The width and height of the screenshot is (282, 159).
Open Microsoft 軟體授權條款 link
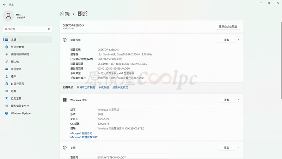[x=84, y=137]
